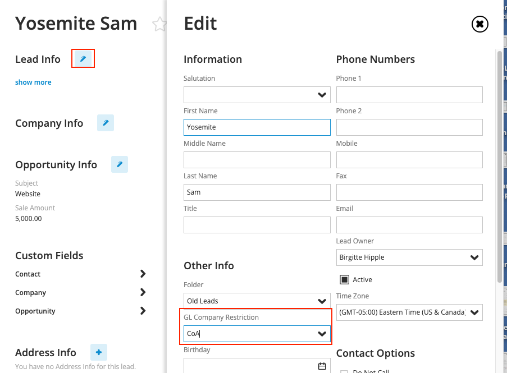Favorite the lead with the star icon
The image size is (507, 373).
(x=159, y=24)
